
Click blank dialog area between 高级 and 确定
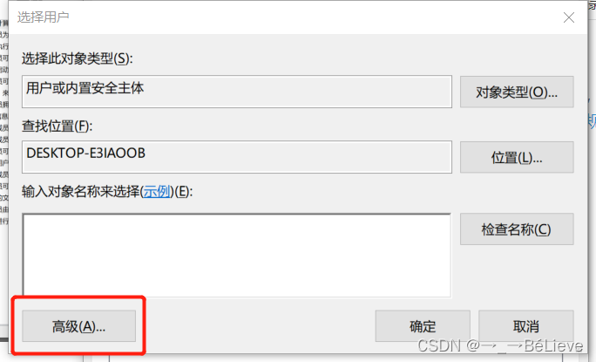point(254,326)
